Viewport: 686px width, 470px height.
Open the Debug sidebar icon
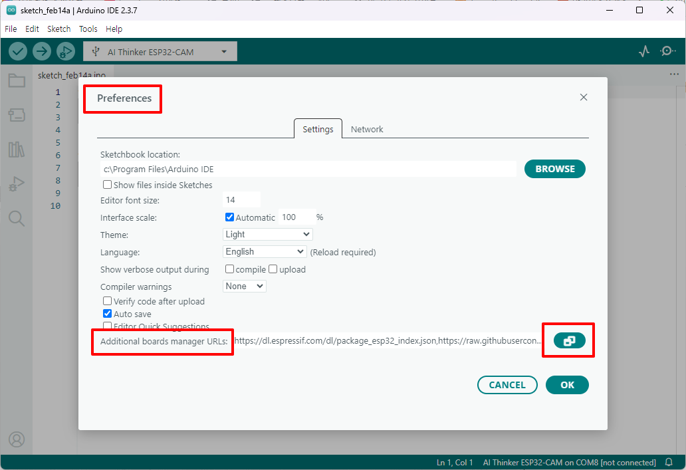pyautogui.click(x=17, y=183)
